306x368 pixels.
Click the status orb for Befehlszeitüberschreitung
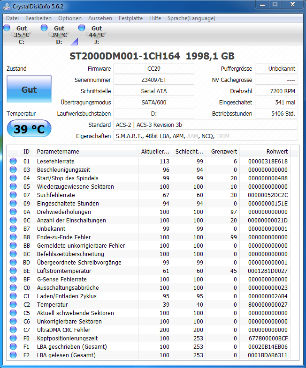tap(13, 254)
